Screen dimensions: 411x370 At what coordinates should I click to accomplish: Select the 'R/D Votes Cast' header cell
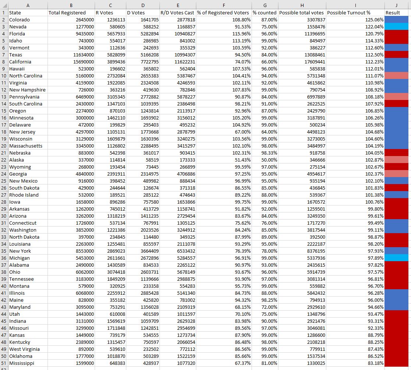pyautogui.click(x=178, y=13)
